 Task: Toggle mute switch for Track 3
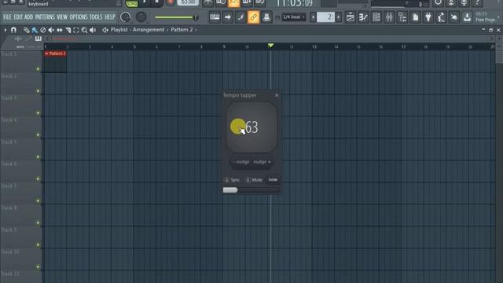tap(38, 113)
